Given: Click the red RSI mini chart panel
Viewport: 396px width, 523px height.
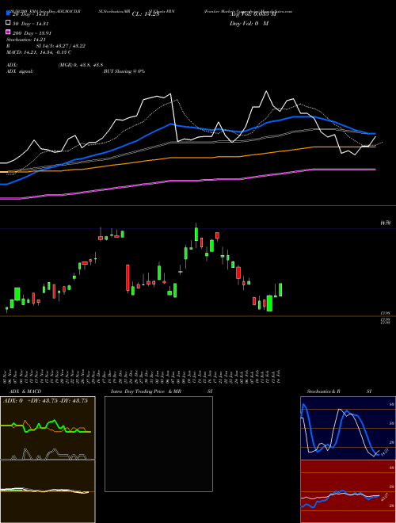Looking at the screenshot, I should (x=348, y=491).
